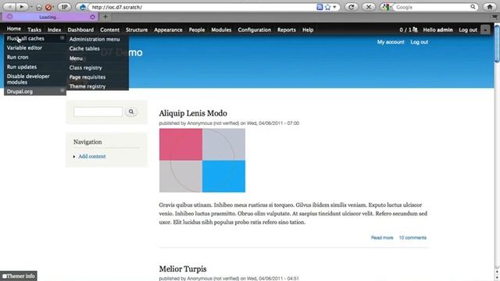
Task: Open the Aliquip Lenis Modo article title
Action: coord(193,113)
